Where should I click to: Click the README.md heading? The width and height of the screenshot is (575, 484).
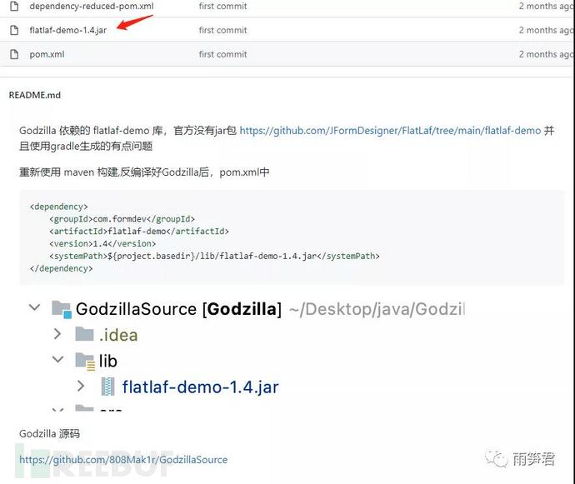click(x=35, y=95)
